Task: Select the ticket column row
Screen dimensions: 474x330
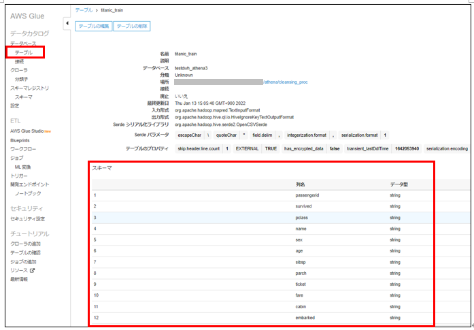Action: 281,284
